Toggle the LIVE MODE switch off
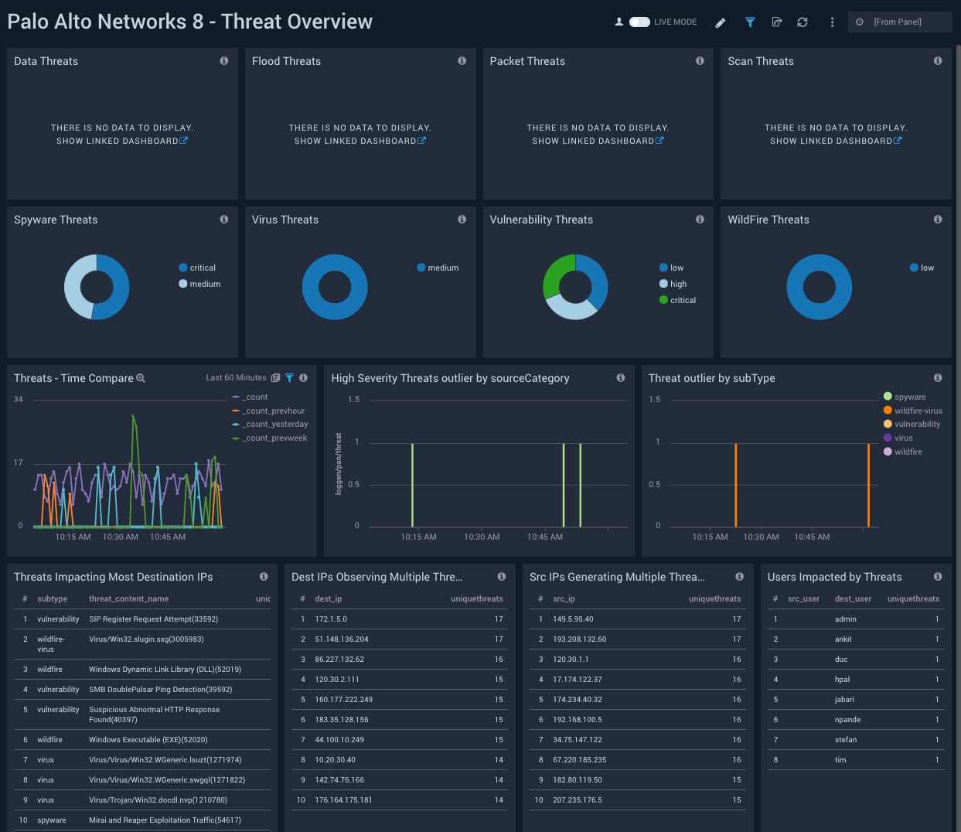 tap(639, 22)
